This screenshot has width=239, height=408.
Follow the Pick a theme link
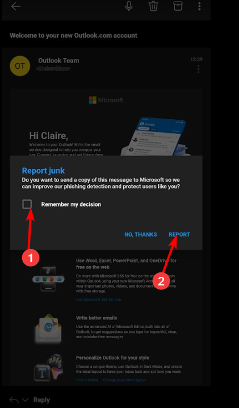coord(87,380)
